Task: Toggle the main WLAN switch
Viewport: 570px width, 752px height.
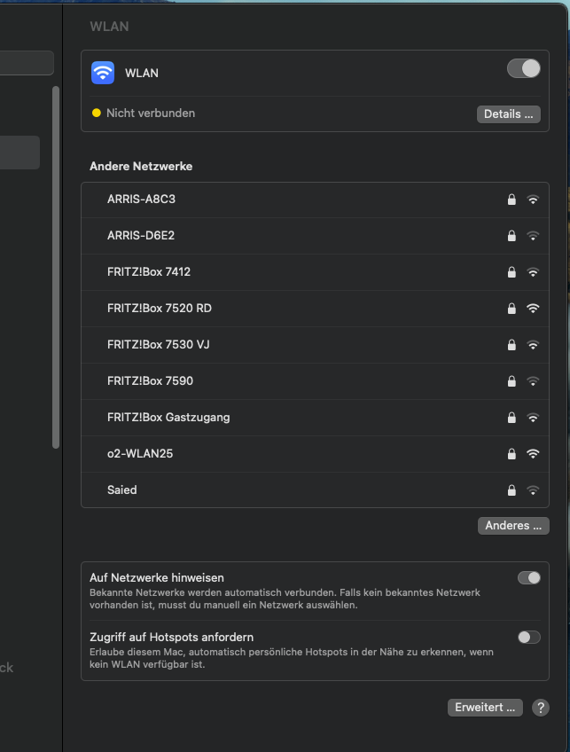Action: tap(523, 68)
